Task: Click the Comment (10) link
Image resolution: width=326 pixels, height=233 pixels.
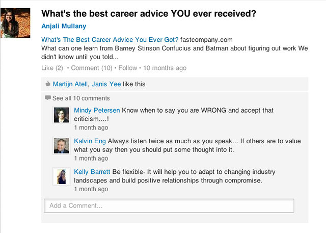Action: click(92, 68)
